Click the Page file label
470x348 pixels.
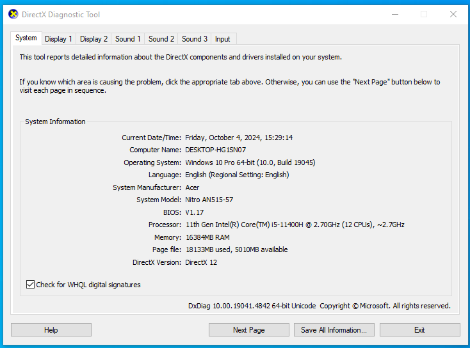[x=166, y=249]
